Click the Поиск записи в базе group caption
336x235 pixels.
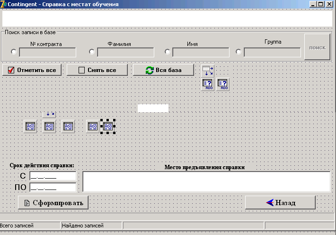tap(30, 32)
